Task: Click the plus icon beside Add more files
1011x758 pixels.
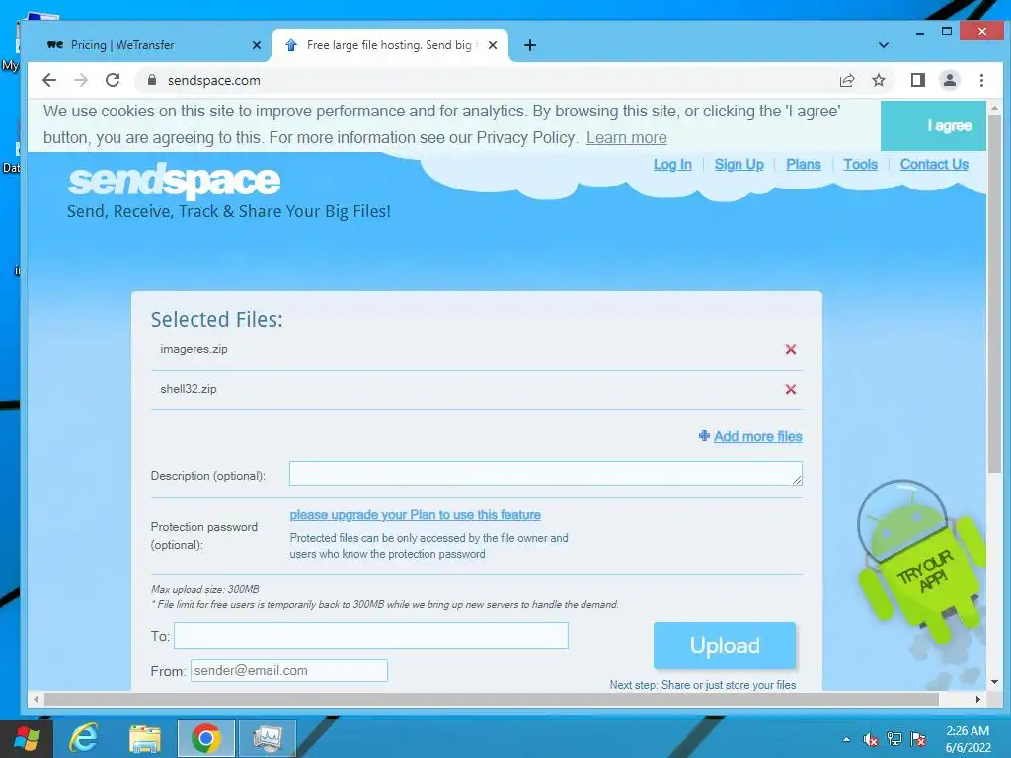Action: click(x=704, y=435)
